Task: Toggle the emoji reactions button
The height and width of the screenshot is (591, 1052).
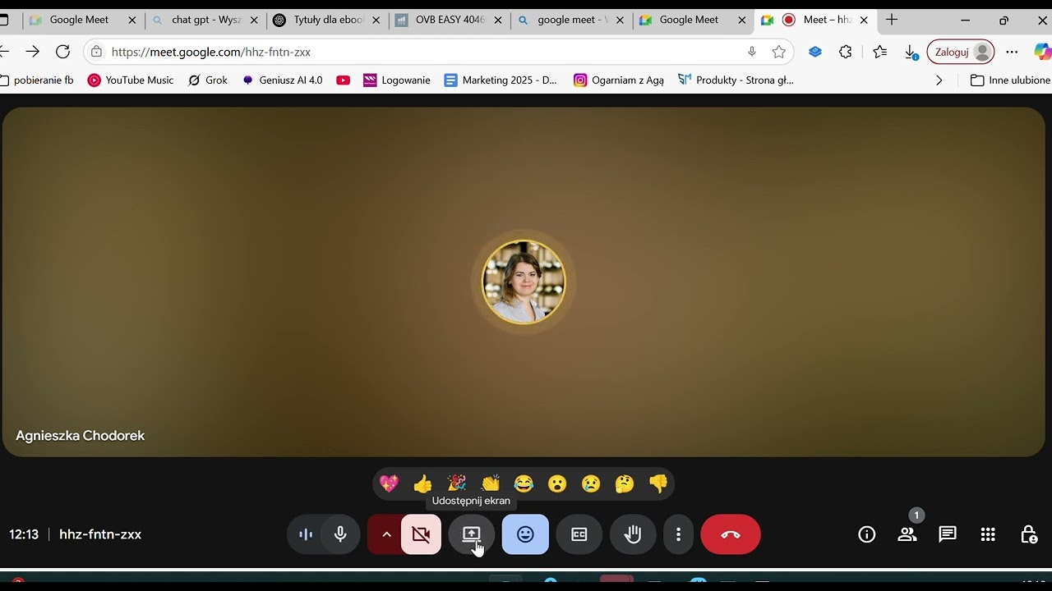Action: tap(525, 534)
